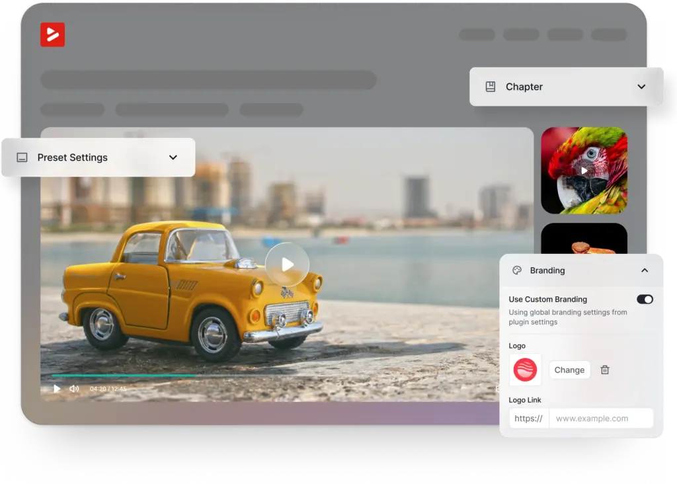Click the play button in the control bar
The image size is (677, 484).
[x=57, y=388]
